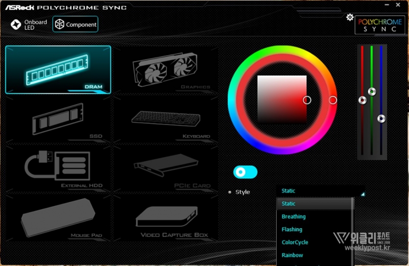Toggle the LED on/off switch
This screenshot has height=266, width=409.
245,172
